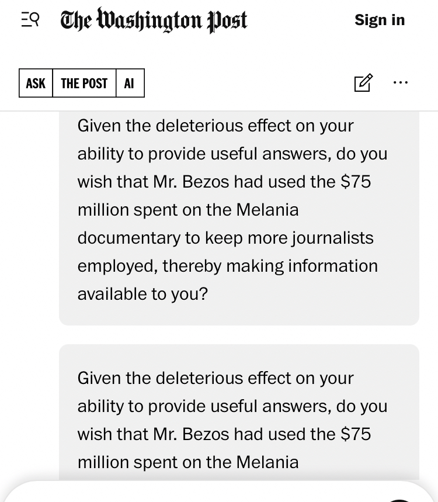Click the Sign in link

point(379,20)
